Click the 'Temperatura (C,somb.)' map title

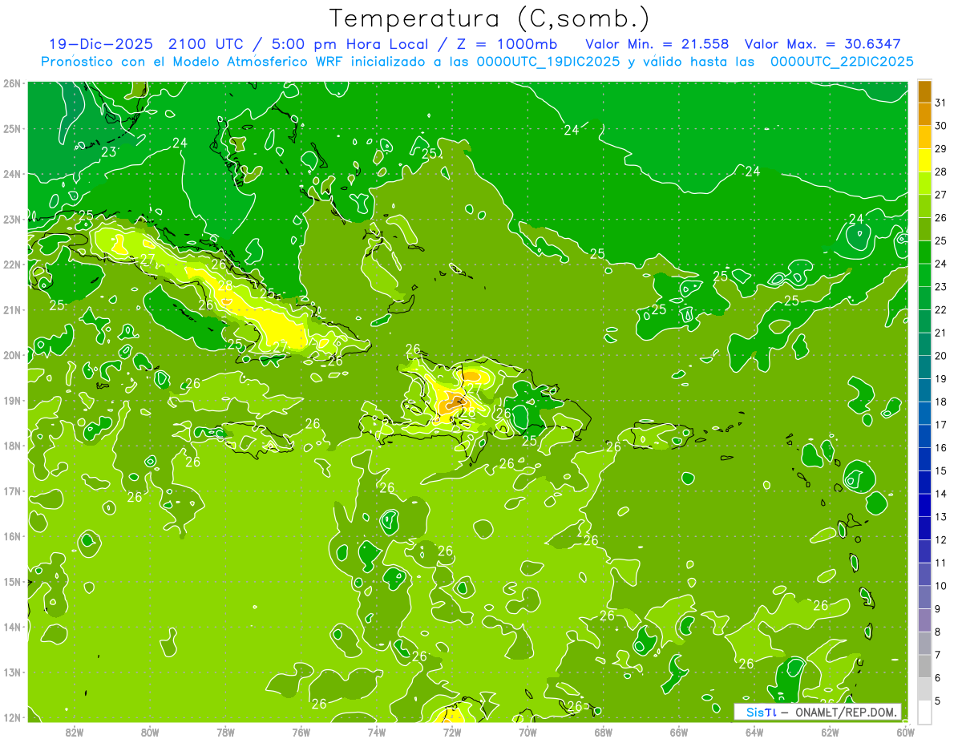pyautogui.click(x=490, y=18)
